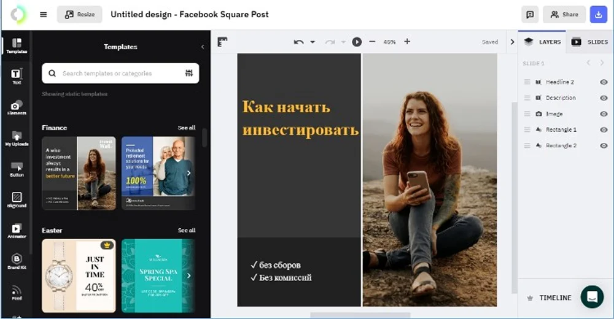614x319 pixels.
Task: Click the download icon button
Action: pyautogui.click(x=598, y=14)
